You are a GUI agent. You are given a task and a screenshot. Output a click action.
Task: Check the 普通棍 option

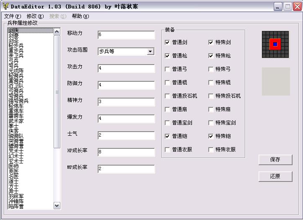[x=167, y=83]
